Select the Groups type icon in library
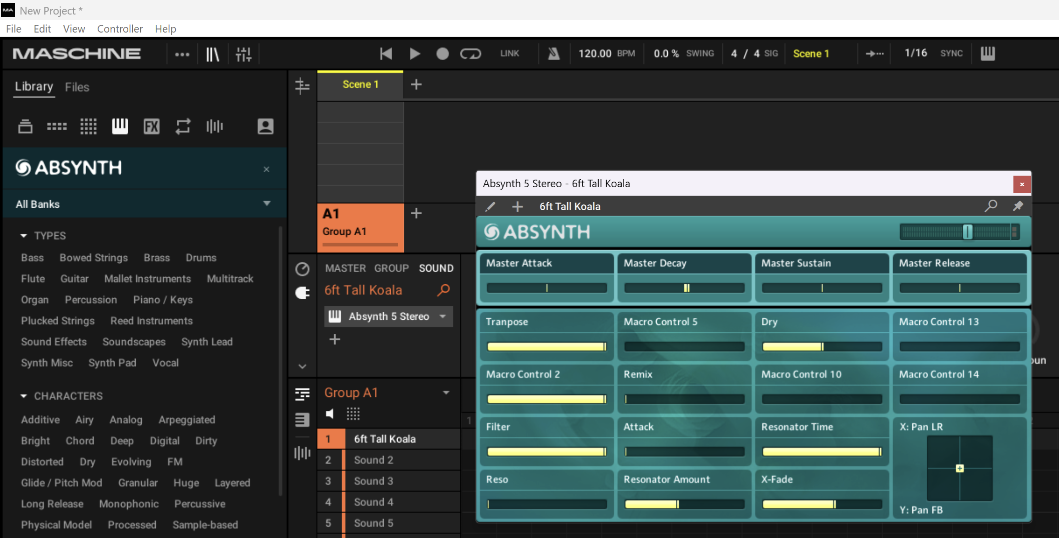Image resolution: width=1059 pixels, height=538 pixels. coord(57,126)
